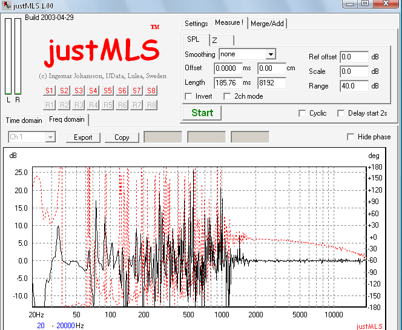Image resolution: width=402 pixels, height=330 pixels.
Task: Select memory slot S7
Action: [136, 90]
